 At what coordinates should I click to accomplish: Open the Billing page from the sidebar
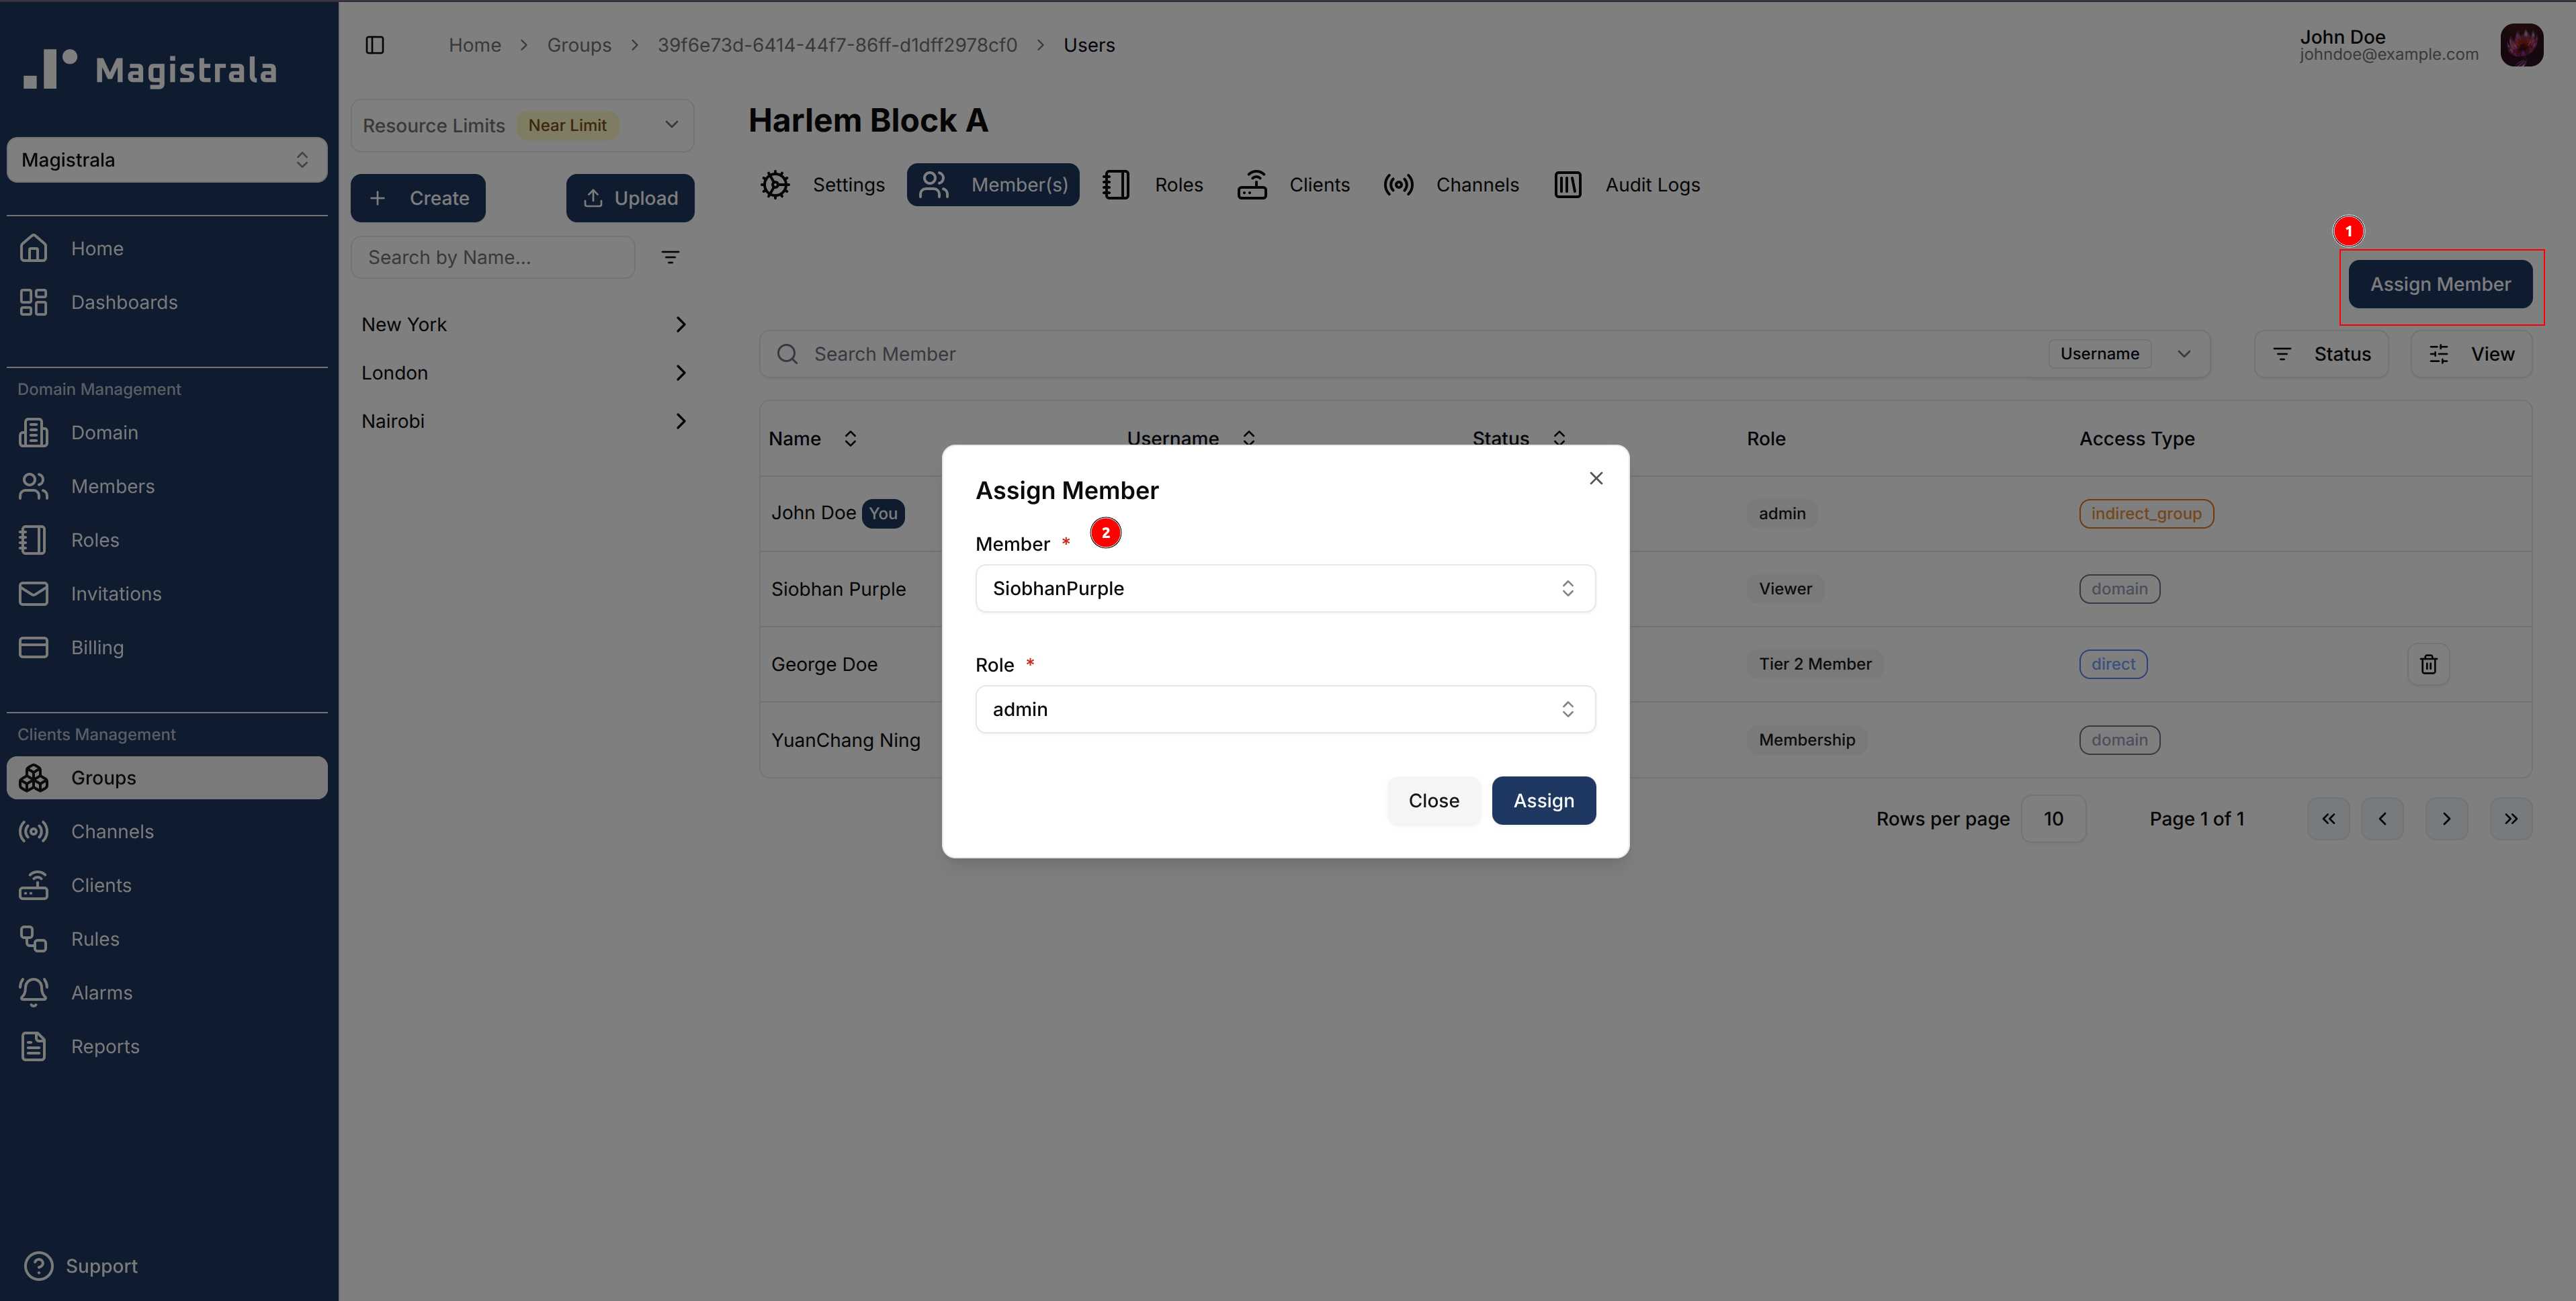coord(97,647)
